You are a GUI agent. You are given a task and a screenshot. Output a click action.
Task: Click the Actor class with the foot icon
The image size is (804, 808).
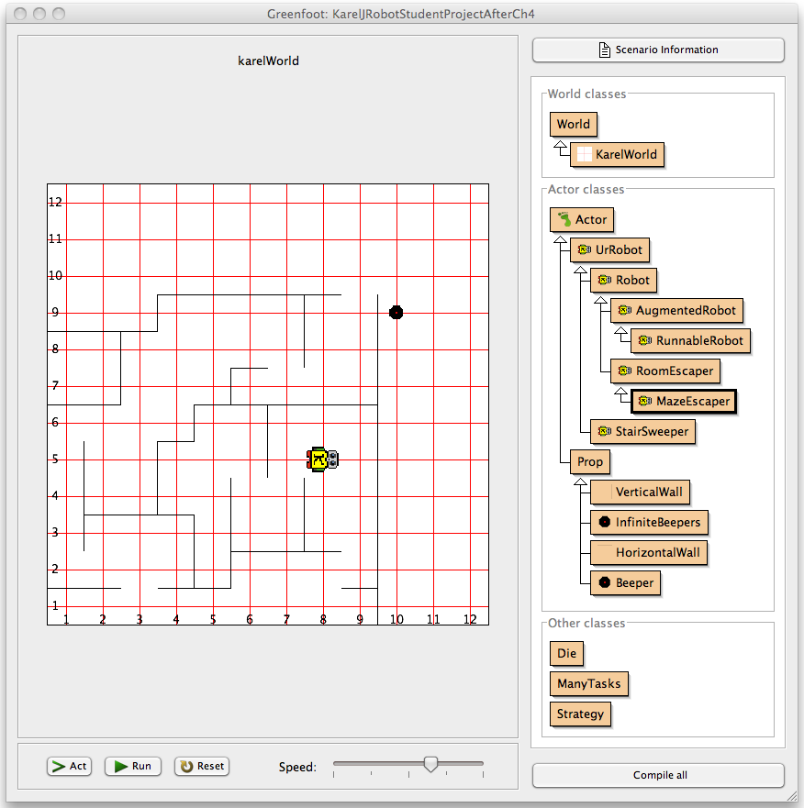coord(582,220)
